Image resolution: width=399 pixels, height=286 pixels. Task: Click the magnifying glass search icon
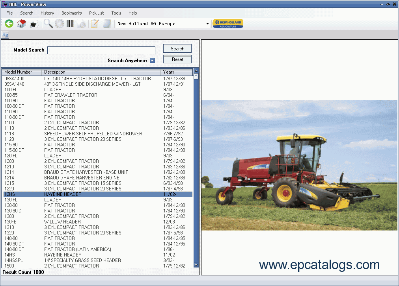48,23
